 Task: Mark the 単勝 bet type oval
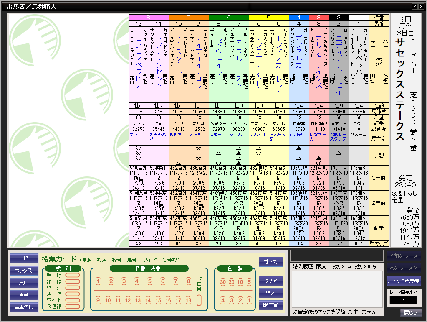[x=72, y=276]
